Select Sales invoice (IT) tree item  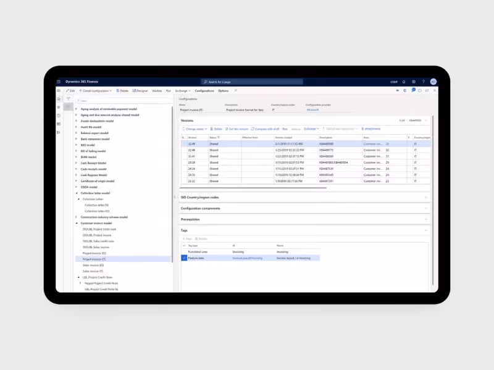click(x=93, y=271)
